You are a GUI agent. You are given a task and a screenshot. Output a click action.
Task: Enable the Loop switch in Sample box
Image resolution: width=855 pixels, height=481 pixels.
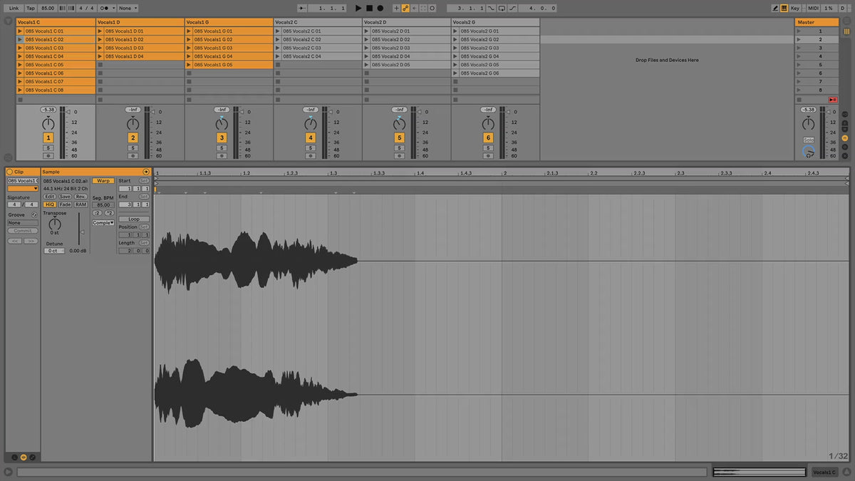click(133, 219)
